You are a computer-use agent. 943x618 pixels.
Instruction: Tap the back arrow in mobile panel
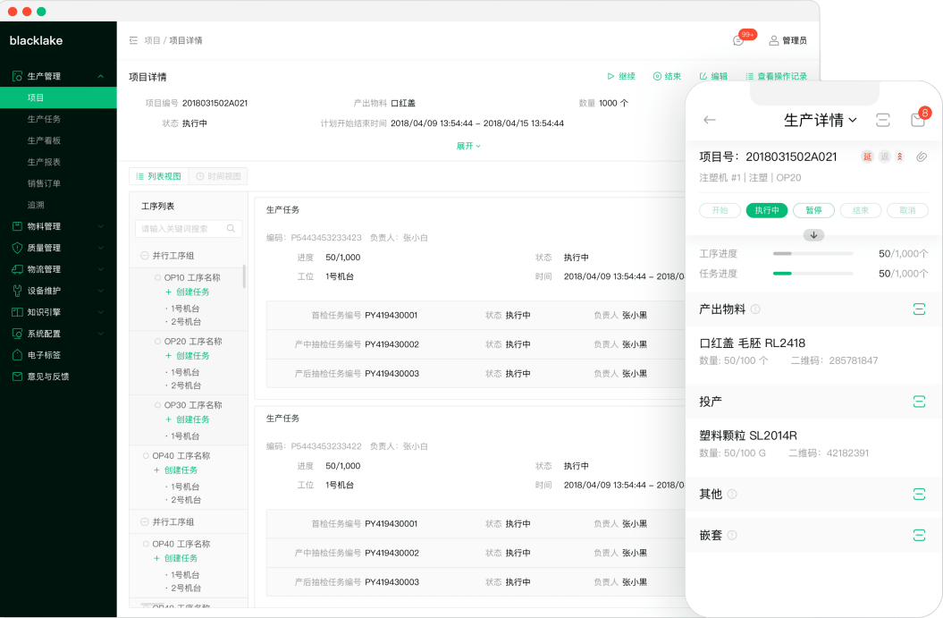pos(710,120)
